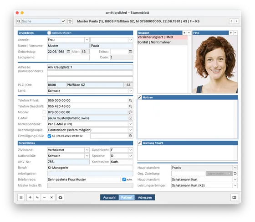Toggle the checkbox beside Mobile number
Viewport: 255px width, 222px height.
pos(44,112)
